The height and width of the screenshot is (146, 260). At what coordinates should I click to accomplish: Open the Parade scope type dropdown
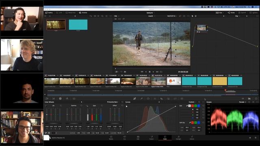pyautogui.click(x=243, y=102)
